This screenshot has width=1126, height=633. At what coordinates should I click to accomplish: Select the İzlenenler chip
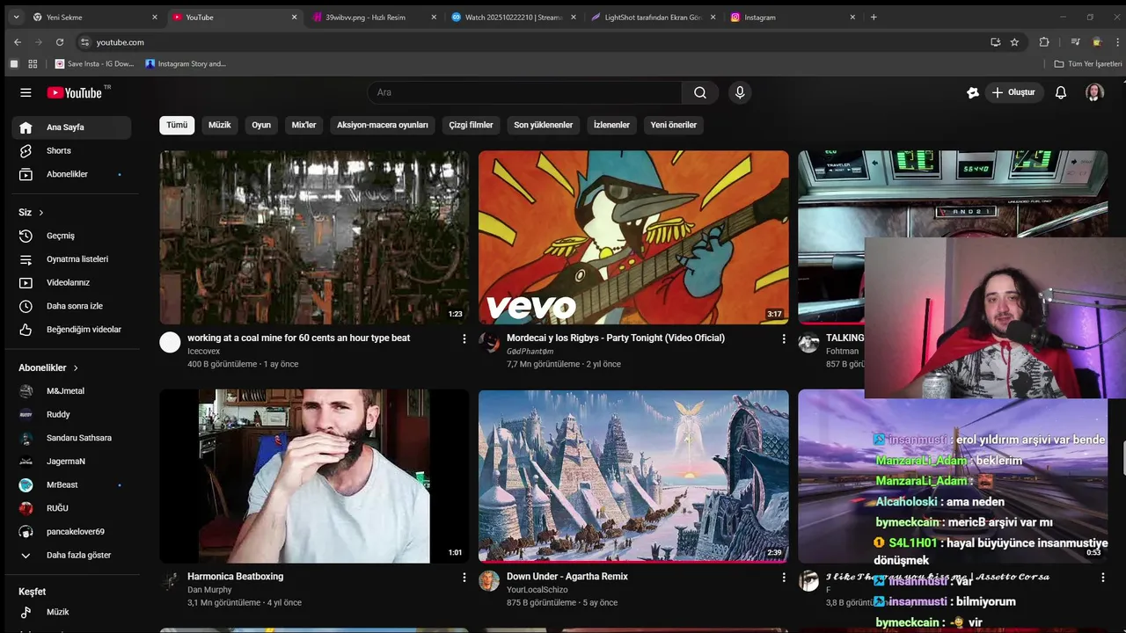[611, 125]
